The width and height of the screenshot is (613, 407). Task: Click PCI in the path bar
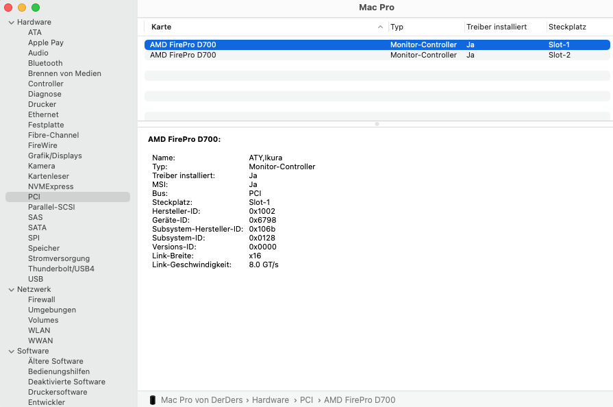coord(307,400)
